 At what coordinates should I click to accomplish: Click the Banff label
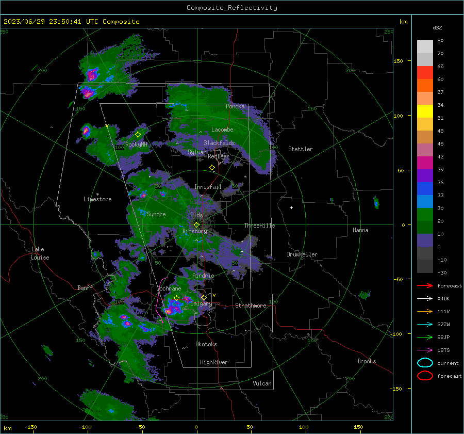pyautogui.click(x=85, y=288)
